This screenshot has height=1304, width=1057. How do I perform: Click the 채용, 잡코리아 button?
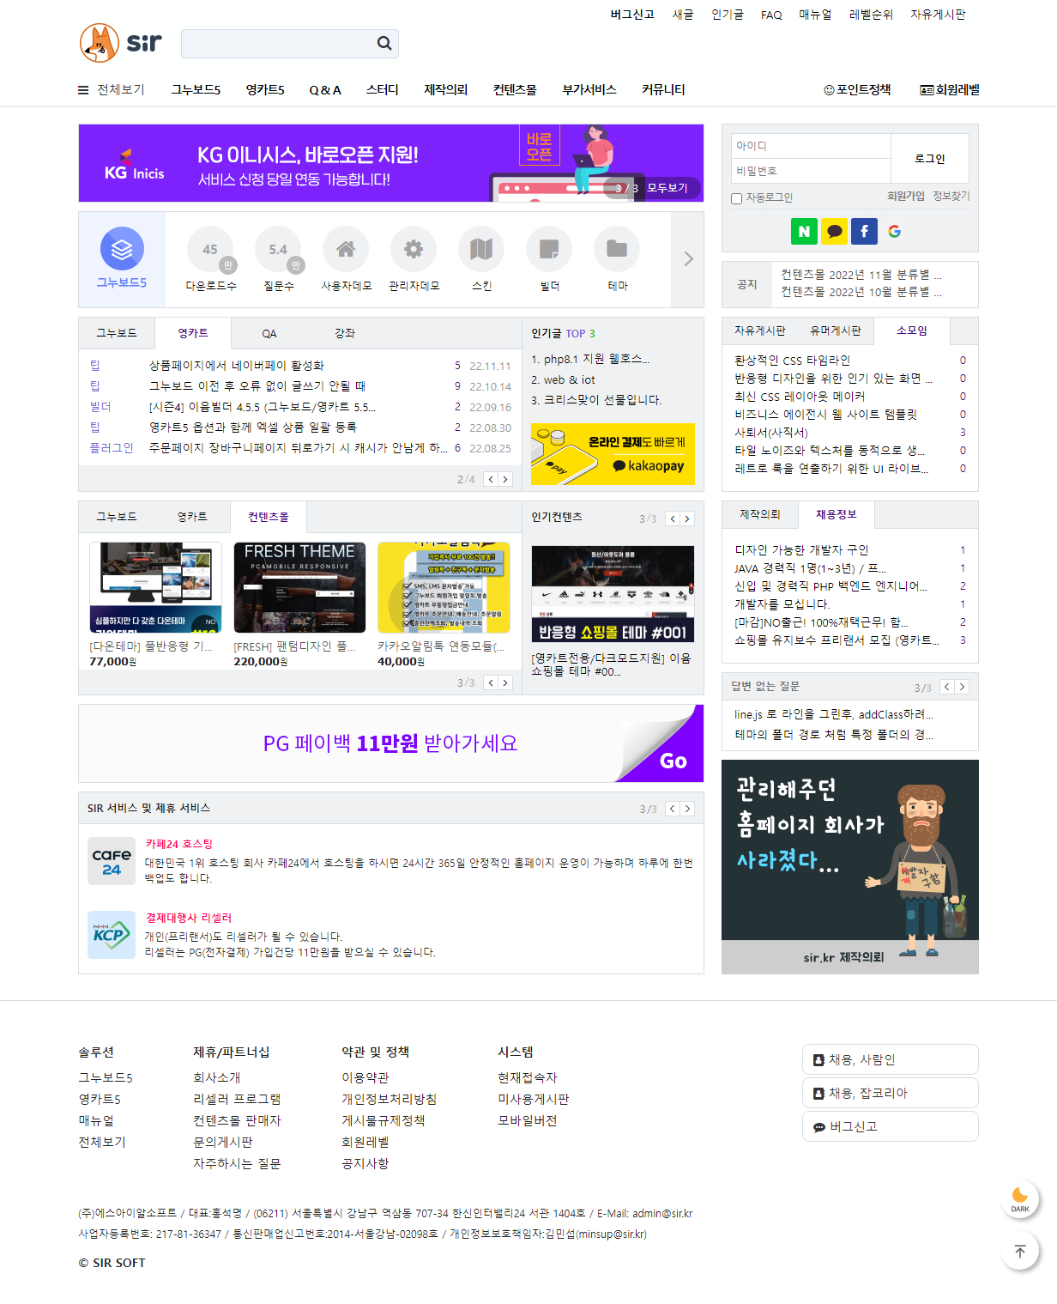[x=891, y=1093]
